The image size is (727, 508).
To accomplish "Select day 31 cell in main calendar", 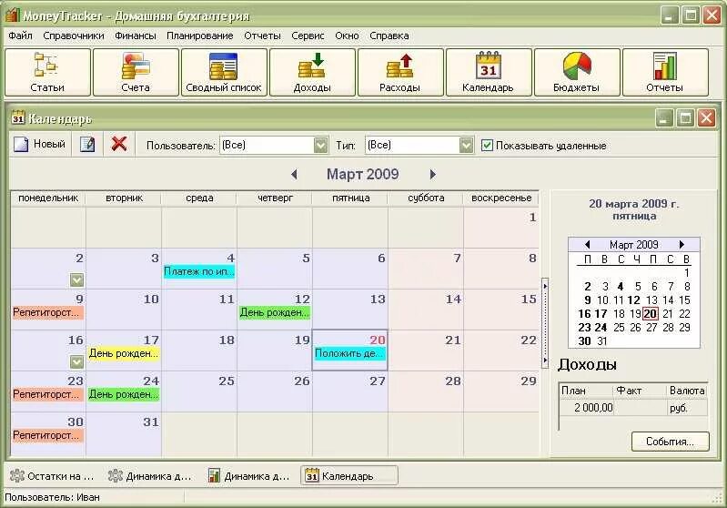I will (124, 432).
